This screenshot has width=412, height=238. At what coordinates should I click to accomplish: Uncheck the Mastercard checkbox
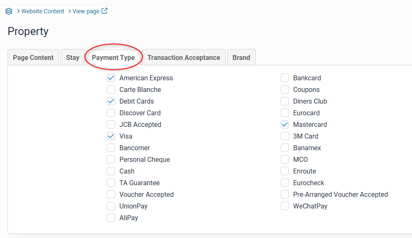(x=285, y=124)
